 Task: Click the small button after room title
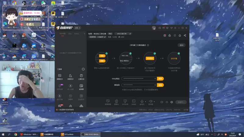tap(110, 34)
